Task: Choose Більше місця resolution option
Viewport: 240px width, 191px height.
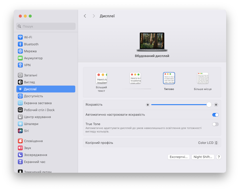Action: tap(203, 81)
